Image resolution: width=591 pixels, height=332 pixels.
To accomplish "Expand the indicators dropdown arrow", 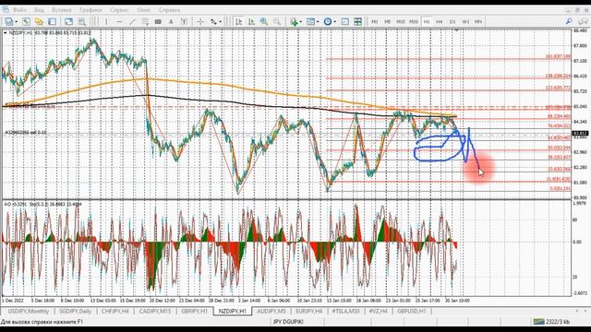I will 318,22.
